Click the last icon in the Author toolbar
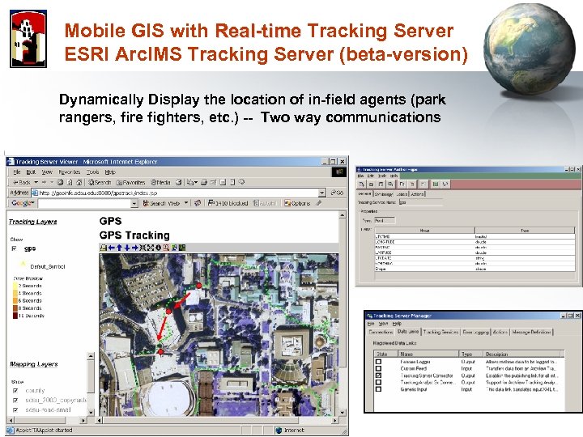The width and height of the screenshot is (583, 437). tap(445, 185)
